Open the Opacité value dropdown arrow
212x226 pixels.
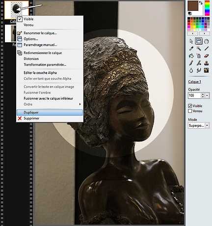coord(207,95)
